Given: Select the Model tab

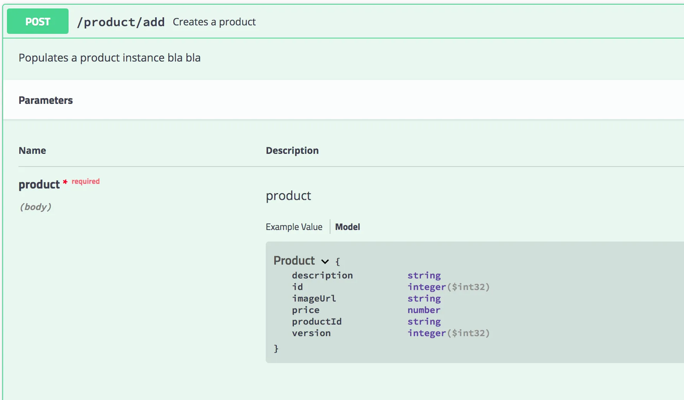Looking at the screenshot, I should [x=347, y=227].
